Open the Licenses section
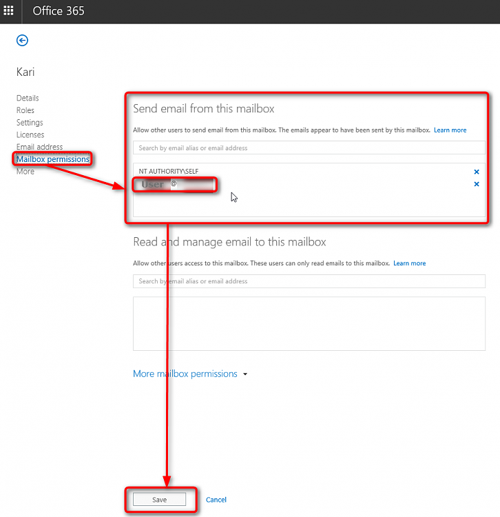The image size is (500, 517). tap(30, 134)
